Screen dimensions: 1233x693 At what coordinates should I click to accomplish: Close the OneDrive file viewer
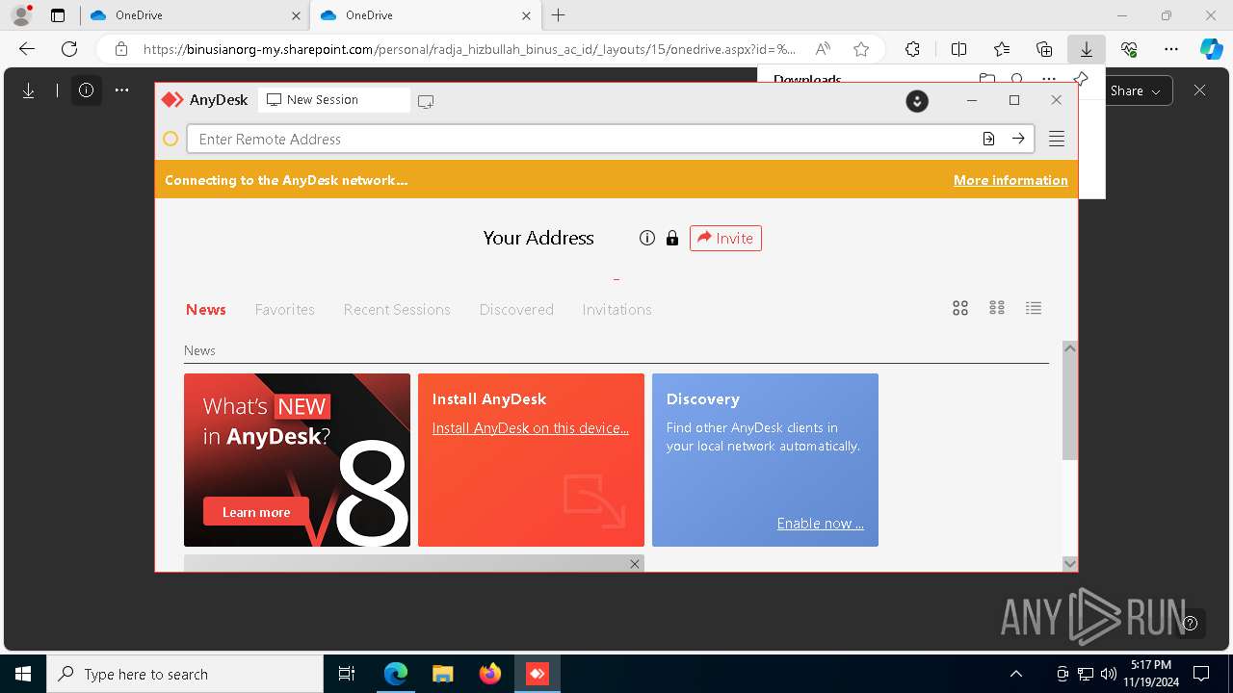[1199, 90]
